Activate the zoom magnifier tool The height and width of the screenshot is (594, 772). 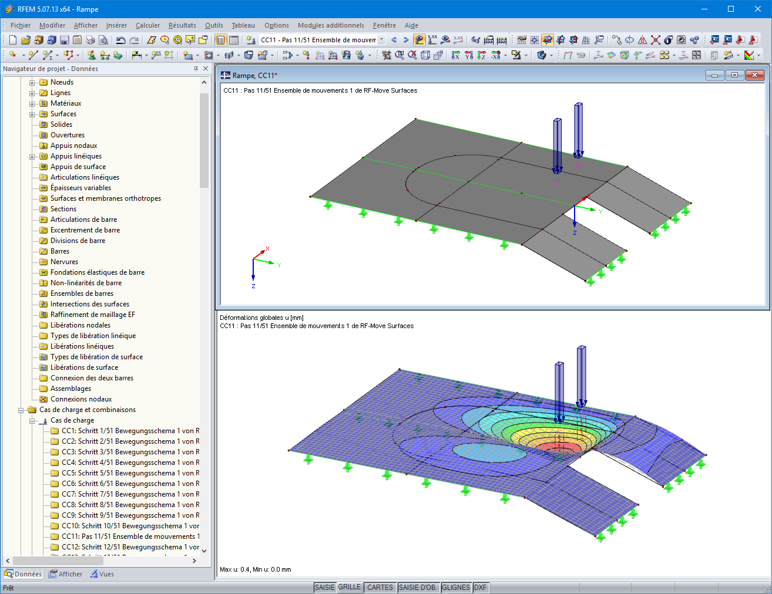(401, 55)
